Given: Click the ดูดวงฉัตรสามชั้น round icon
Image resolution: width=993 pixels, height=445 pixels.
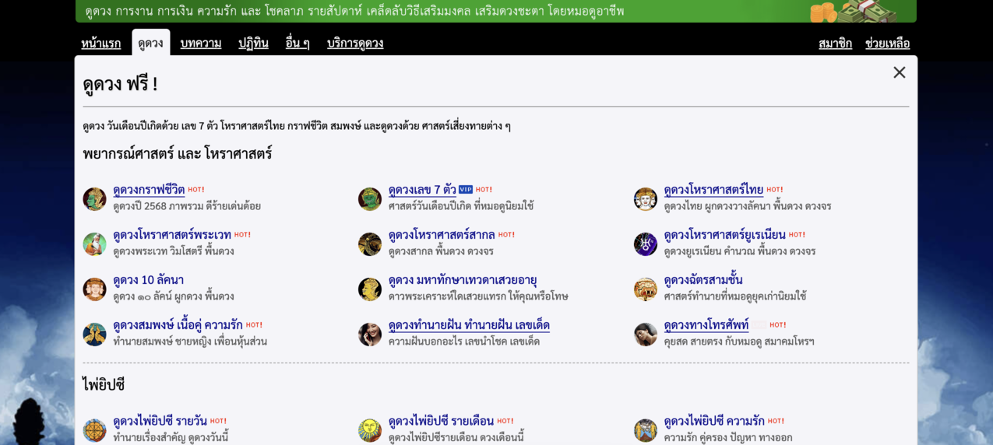Looking at the screenshot, I should click(646, 289).
